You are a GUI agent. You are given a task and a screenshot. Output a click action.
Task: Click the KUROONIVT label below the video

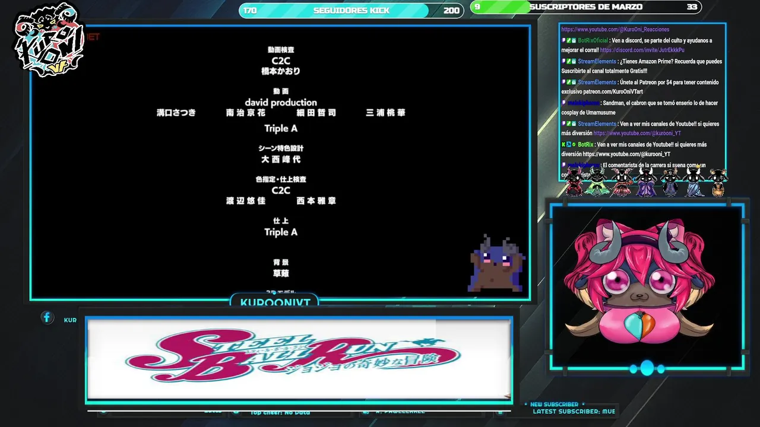(x=275, y=302)
